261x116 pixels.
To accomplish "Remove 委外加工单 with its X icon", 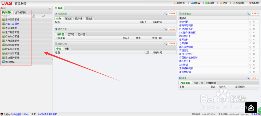I will coord(254,61).
